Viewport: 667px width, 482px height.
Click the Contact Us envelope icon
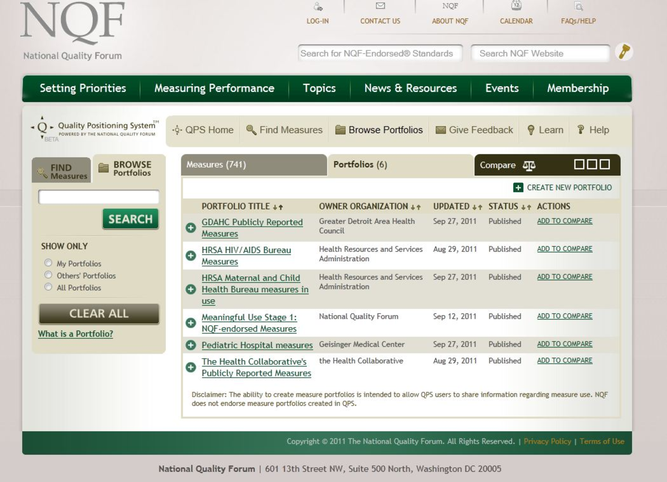pyautogui.click(x=380, y=6)
